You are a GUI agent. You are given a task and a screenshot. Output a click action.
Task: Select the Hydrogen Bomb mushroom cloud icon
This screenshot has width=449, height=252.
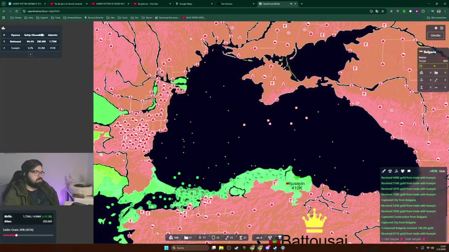click(280, 237)
